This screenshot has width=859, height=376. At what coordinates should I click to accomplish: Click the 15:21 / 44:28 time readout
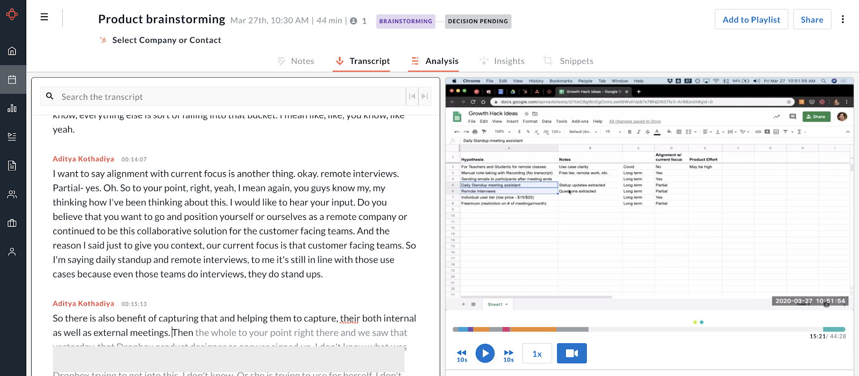click(827, 336)
